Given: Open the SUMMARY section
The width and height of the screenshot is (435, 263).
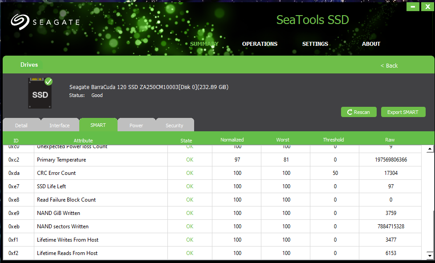Looking at the screenshot, I should click(x=204, y=44).
